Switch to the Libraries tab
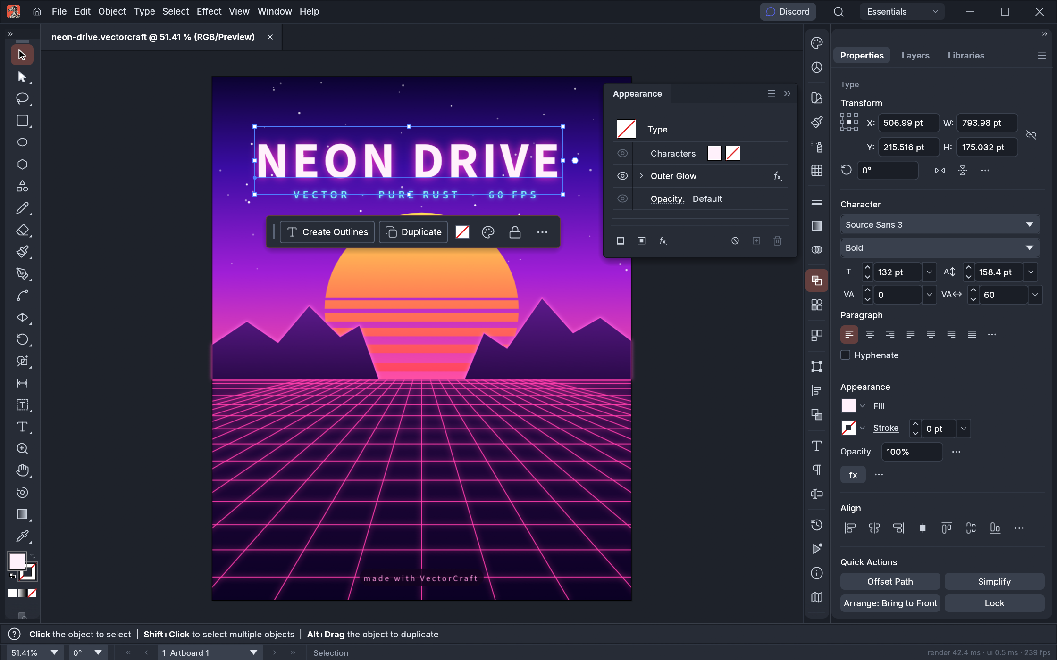 [966, 55]
